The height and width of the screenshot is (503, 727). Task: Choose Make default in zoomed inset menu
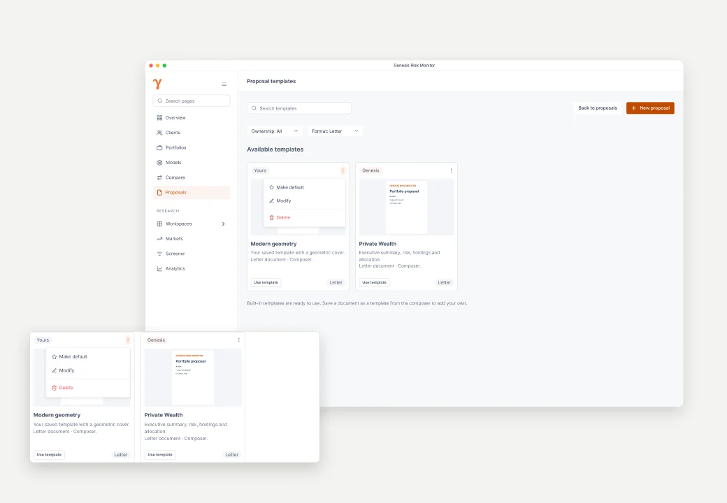(87, 356)
